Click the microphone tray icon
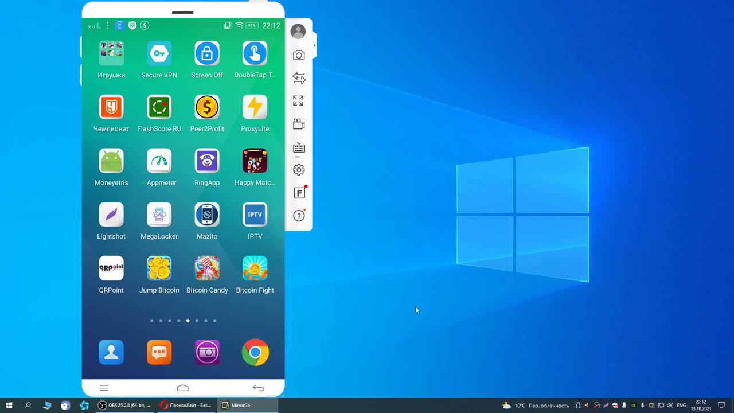Viewport: 734px width, 413px height. (642, 406)
